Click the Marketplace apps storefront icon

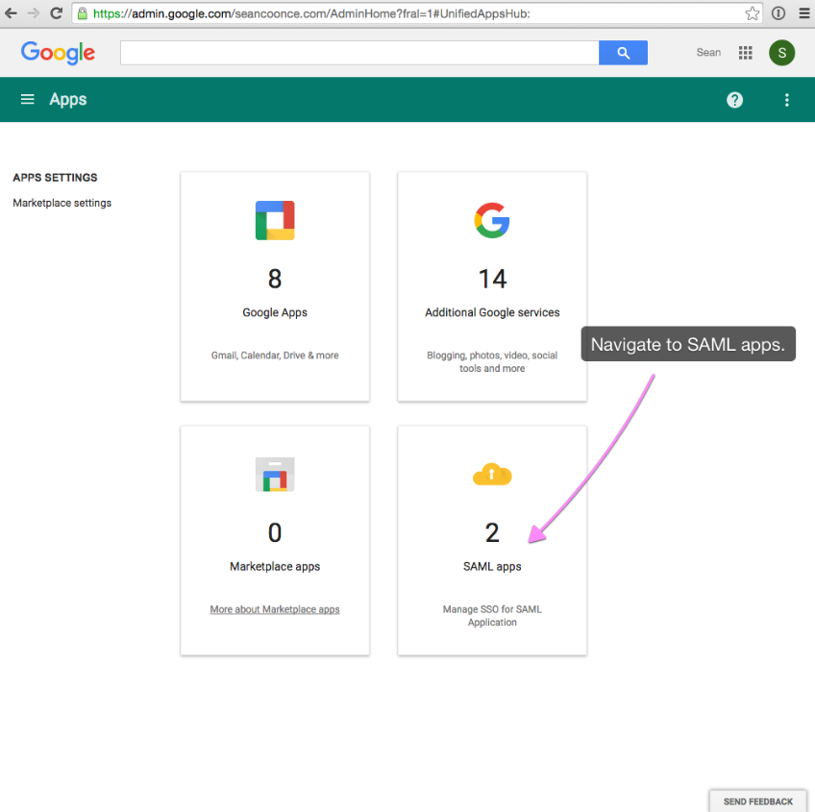275,474
